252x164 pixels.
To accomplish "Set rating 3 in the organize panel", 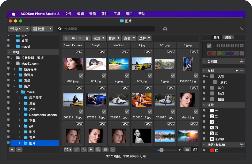I will 227,46.
